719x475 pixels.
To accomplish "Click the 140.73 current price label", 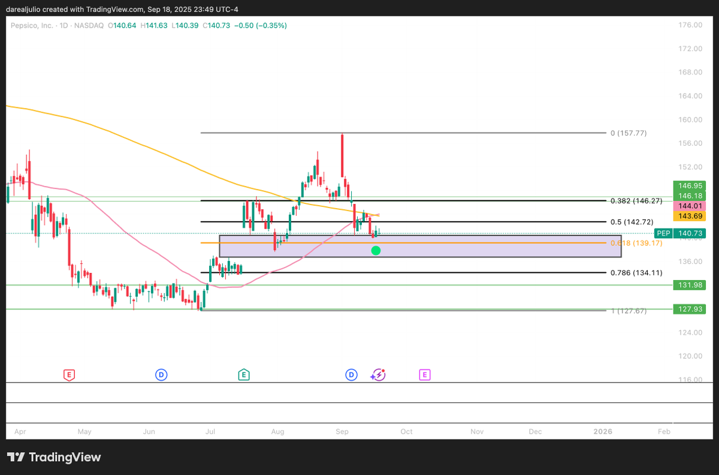I will 689,233.
